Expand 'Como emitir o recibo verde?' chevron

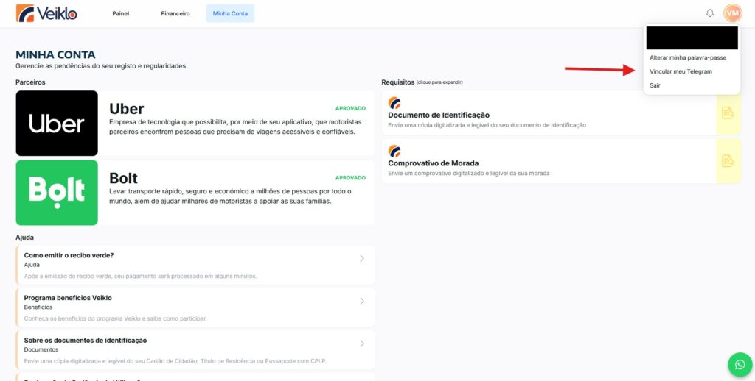click(362, 258)
